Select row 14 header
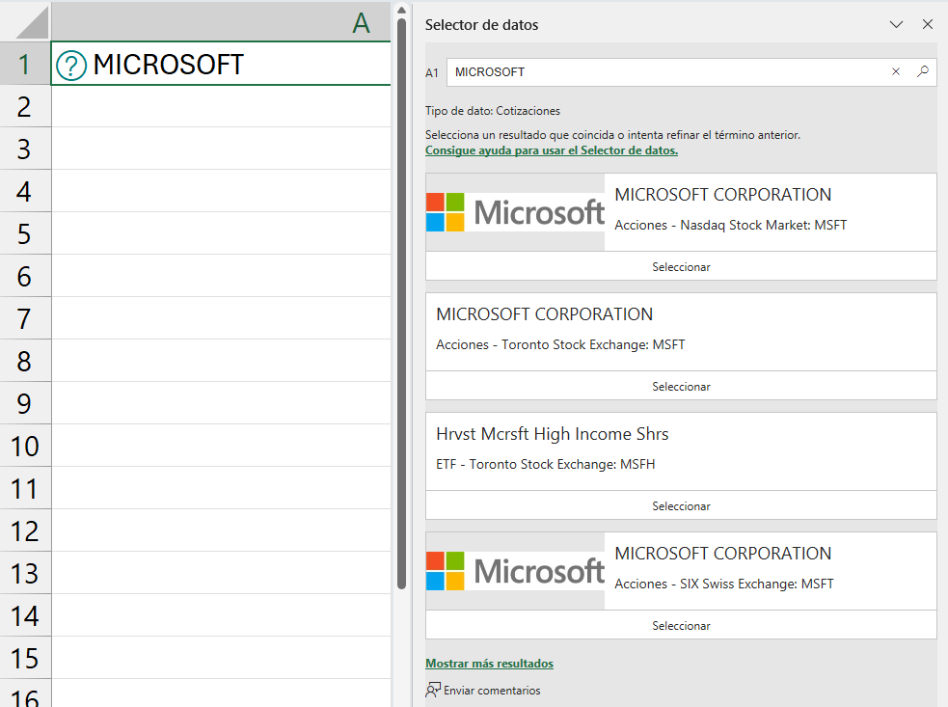 point(25,615)
